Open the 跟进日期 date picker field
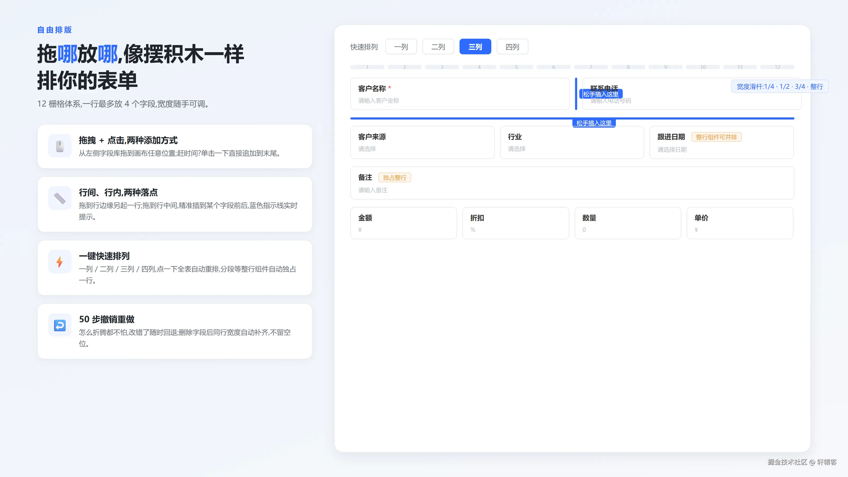This screenshot has width=848, height=477. (x=722, y=143)
